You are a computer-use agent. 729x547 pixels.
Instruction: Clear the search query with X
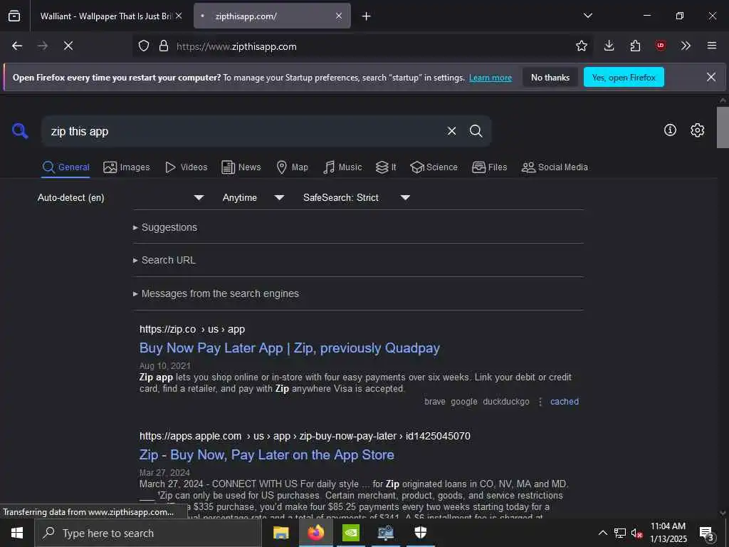coord(451,131)
